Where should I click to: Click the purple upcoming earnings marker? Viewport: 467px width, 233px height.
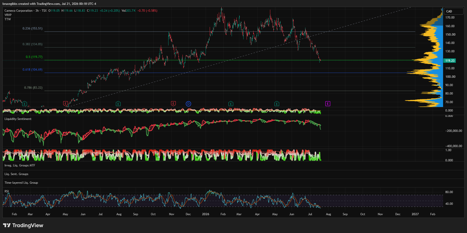pyautogui.click(x=328, y=104)
